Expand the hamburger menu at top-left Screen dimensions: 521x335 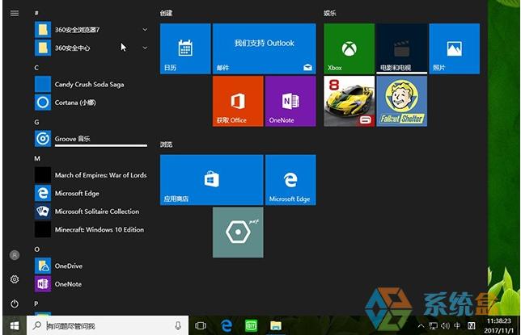point(14,13)
